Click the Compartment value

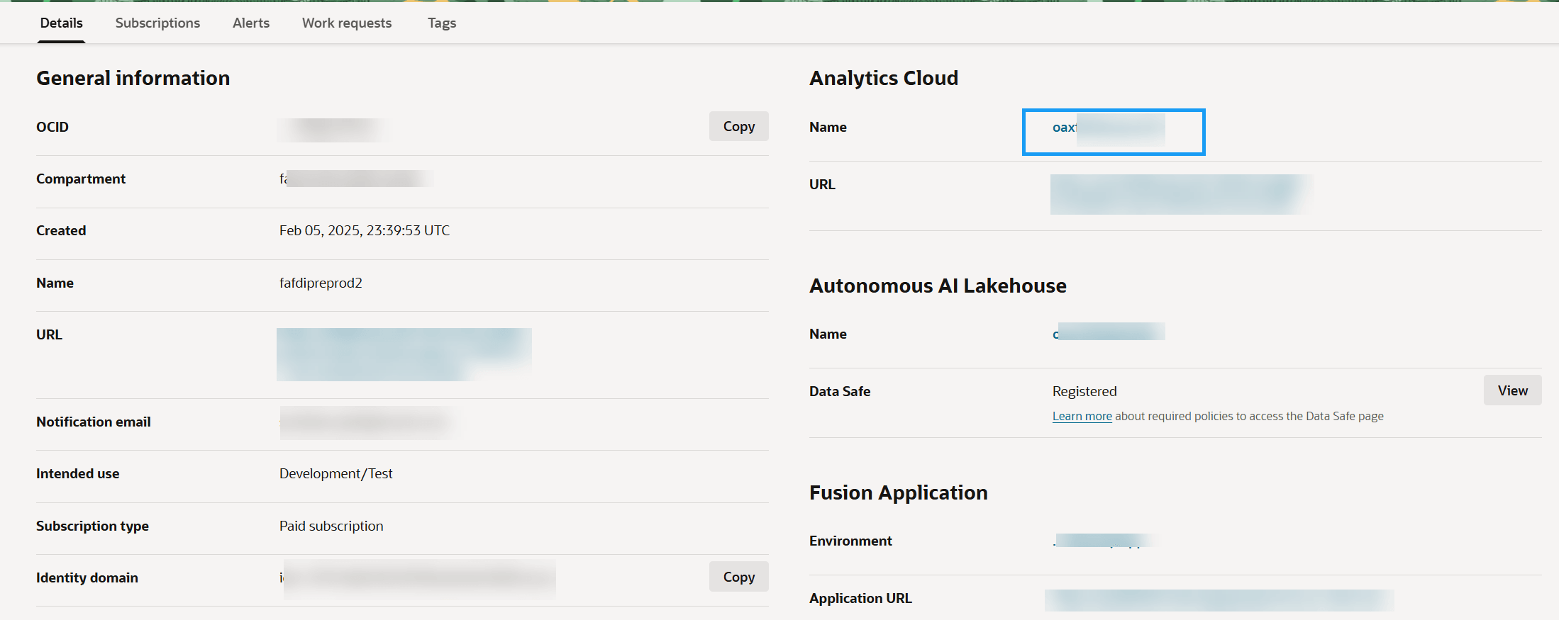point(355,179)
